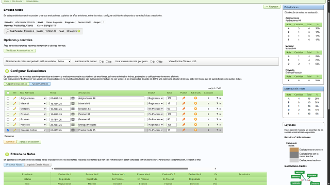Viewport: 330px width, 185px height.
Task: Click the scroll right arrow above grades table
Action: click(x=216, y=169)
